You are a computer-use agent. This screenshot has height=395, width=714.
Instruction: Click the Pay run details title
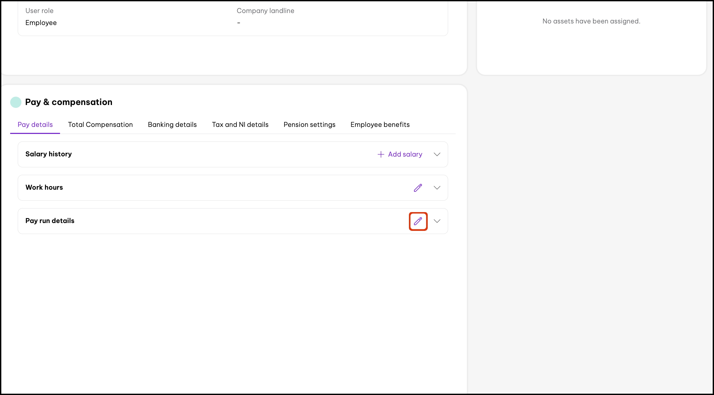[x=50, y=221]
